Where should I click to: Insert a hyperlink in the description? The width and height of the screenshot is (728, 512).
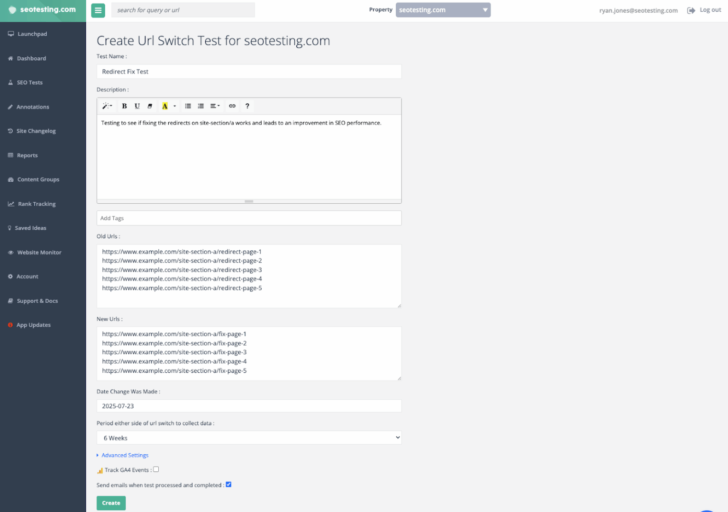click(232, 106)
